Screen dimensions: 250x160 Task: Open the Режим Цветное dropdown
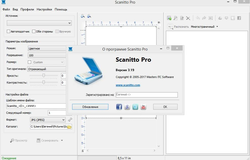(x=47, y=49)
